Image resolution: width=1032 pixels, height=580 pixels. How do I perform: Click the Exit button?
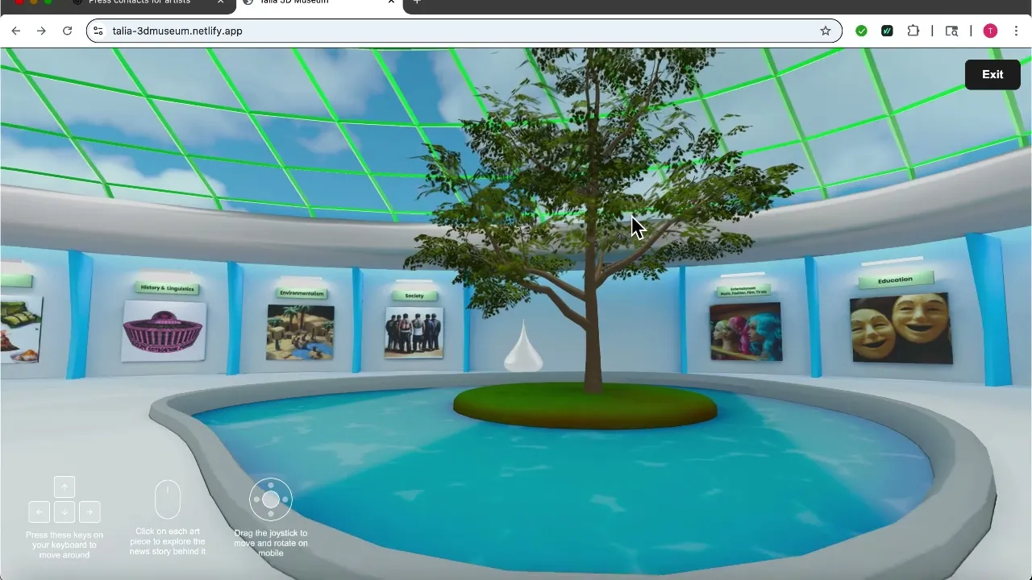[992, 74]
